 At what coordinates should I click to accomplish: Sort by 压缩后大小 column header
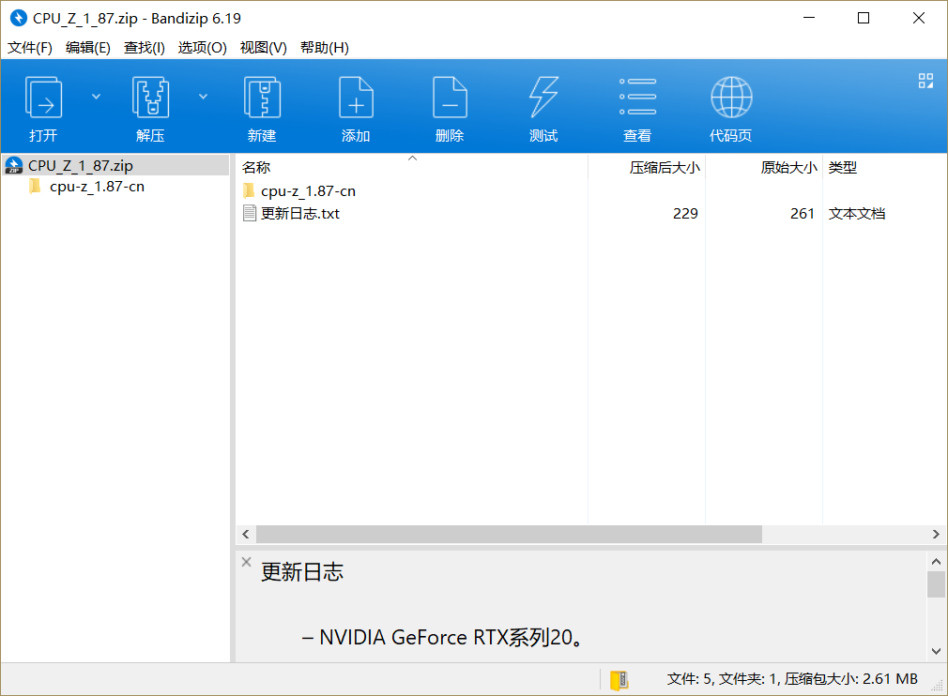[647, 167]
